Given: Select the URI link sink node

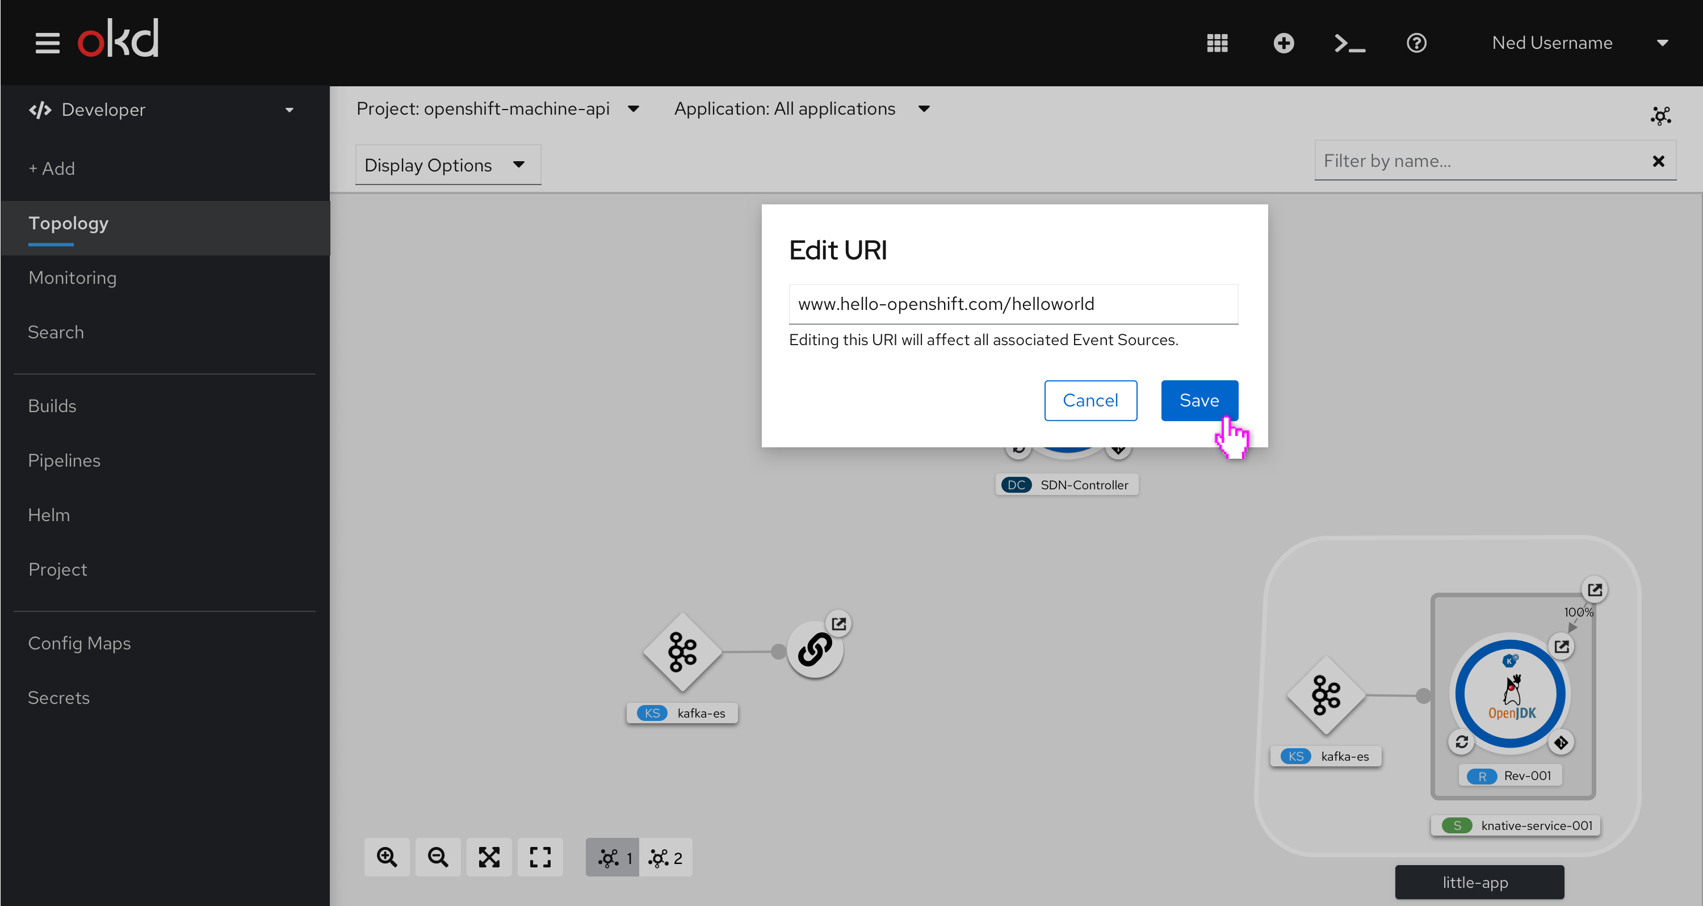Looking at the screenshot, I should pos(815,650).
